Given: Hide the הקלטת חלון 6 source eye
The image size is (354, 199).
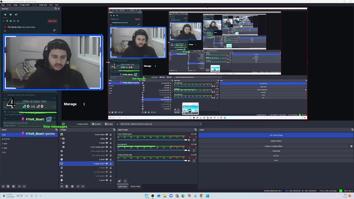Looking at the screenshot, I should click(107, 135).
